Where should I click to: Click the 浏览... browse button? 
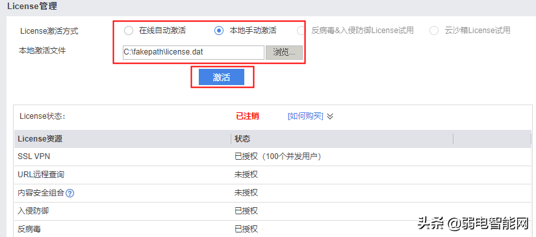pyautogui.click(x=284, y=53)
